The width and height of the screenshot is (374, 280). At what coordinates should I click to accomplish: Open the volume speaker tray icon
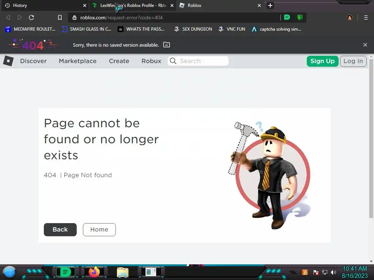tap(333, 272)
